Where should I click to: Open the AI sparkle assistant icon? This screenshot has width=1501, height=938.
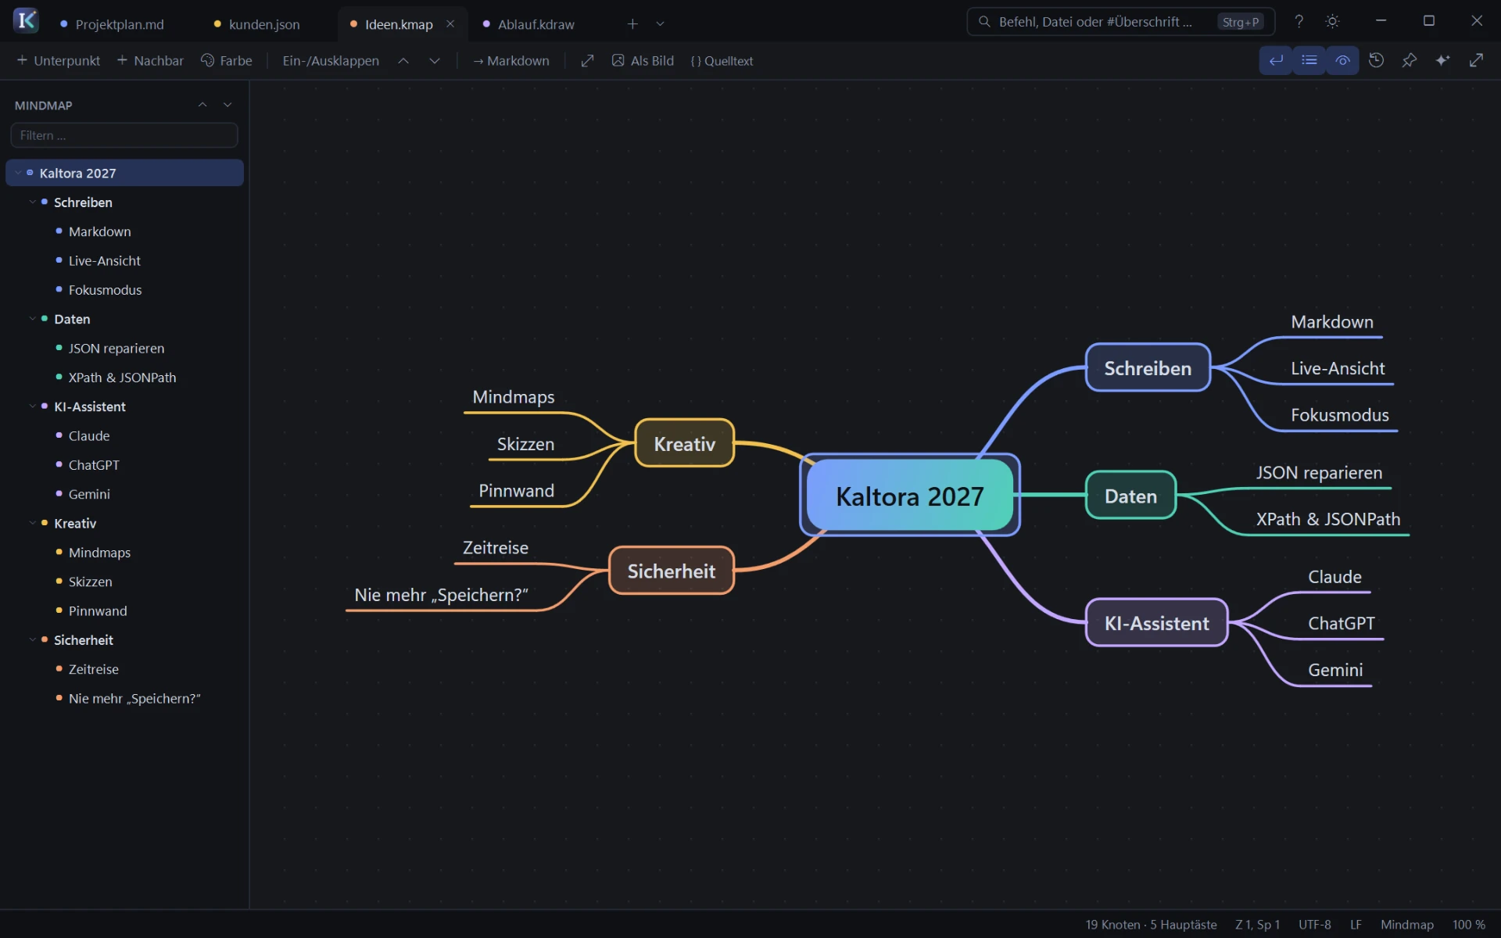point(1442,60)
